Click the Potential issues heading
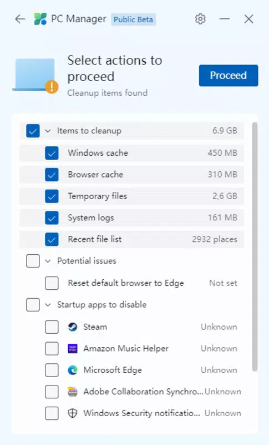 [87, 261]
